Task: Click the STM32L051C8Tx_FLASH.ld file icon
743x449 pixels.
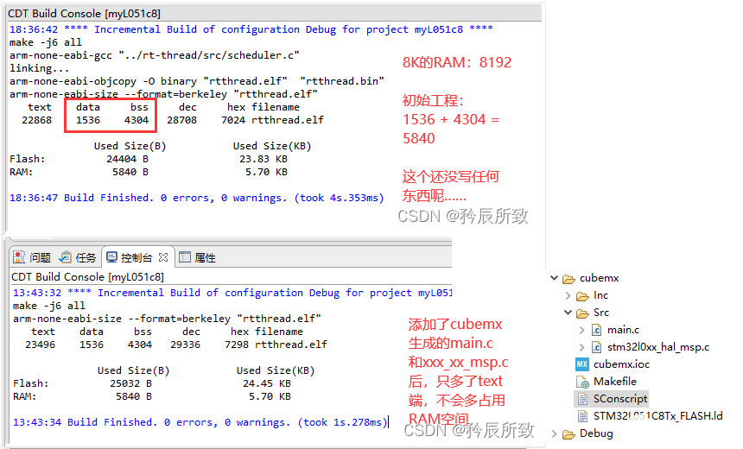Action: [x=582, y=416]
